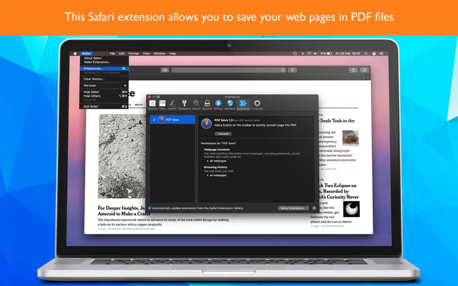Open the downloads dropdown button in toolbar
458x286 pixels.
[x=293, y=70]
